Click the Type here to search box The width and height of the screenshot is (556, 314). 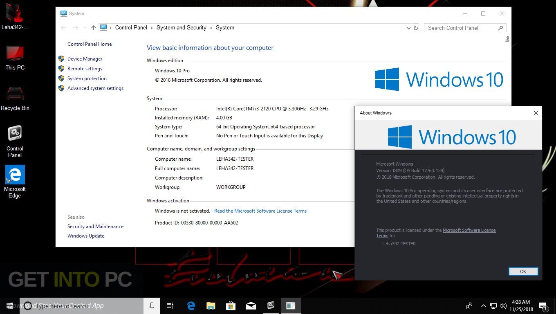click(x=82, y=305)
